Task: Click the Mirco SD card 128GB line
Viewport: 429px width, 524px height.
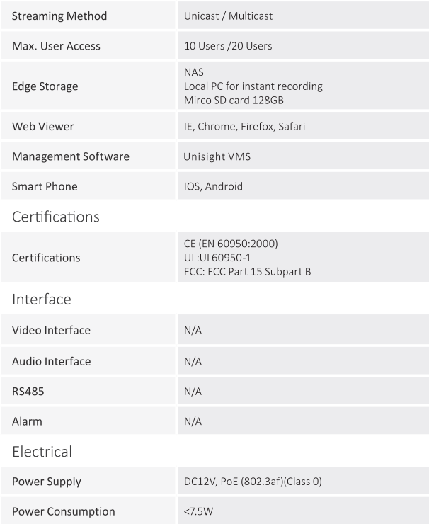Action: tap(234, 101)
